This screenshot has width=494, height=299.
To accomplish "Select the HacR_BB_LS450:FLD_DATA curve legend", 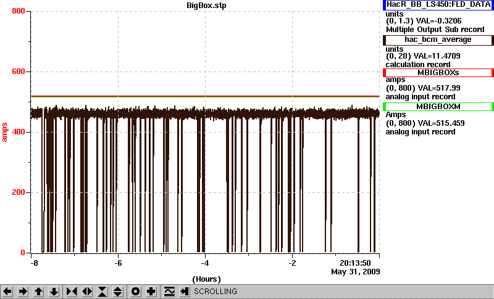I will [x=438, y=5].
